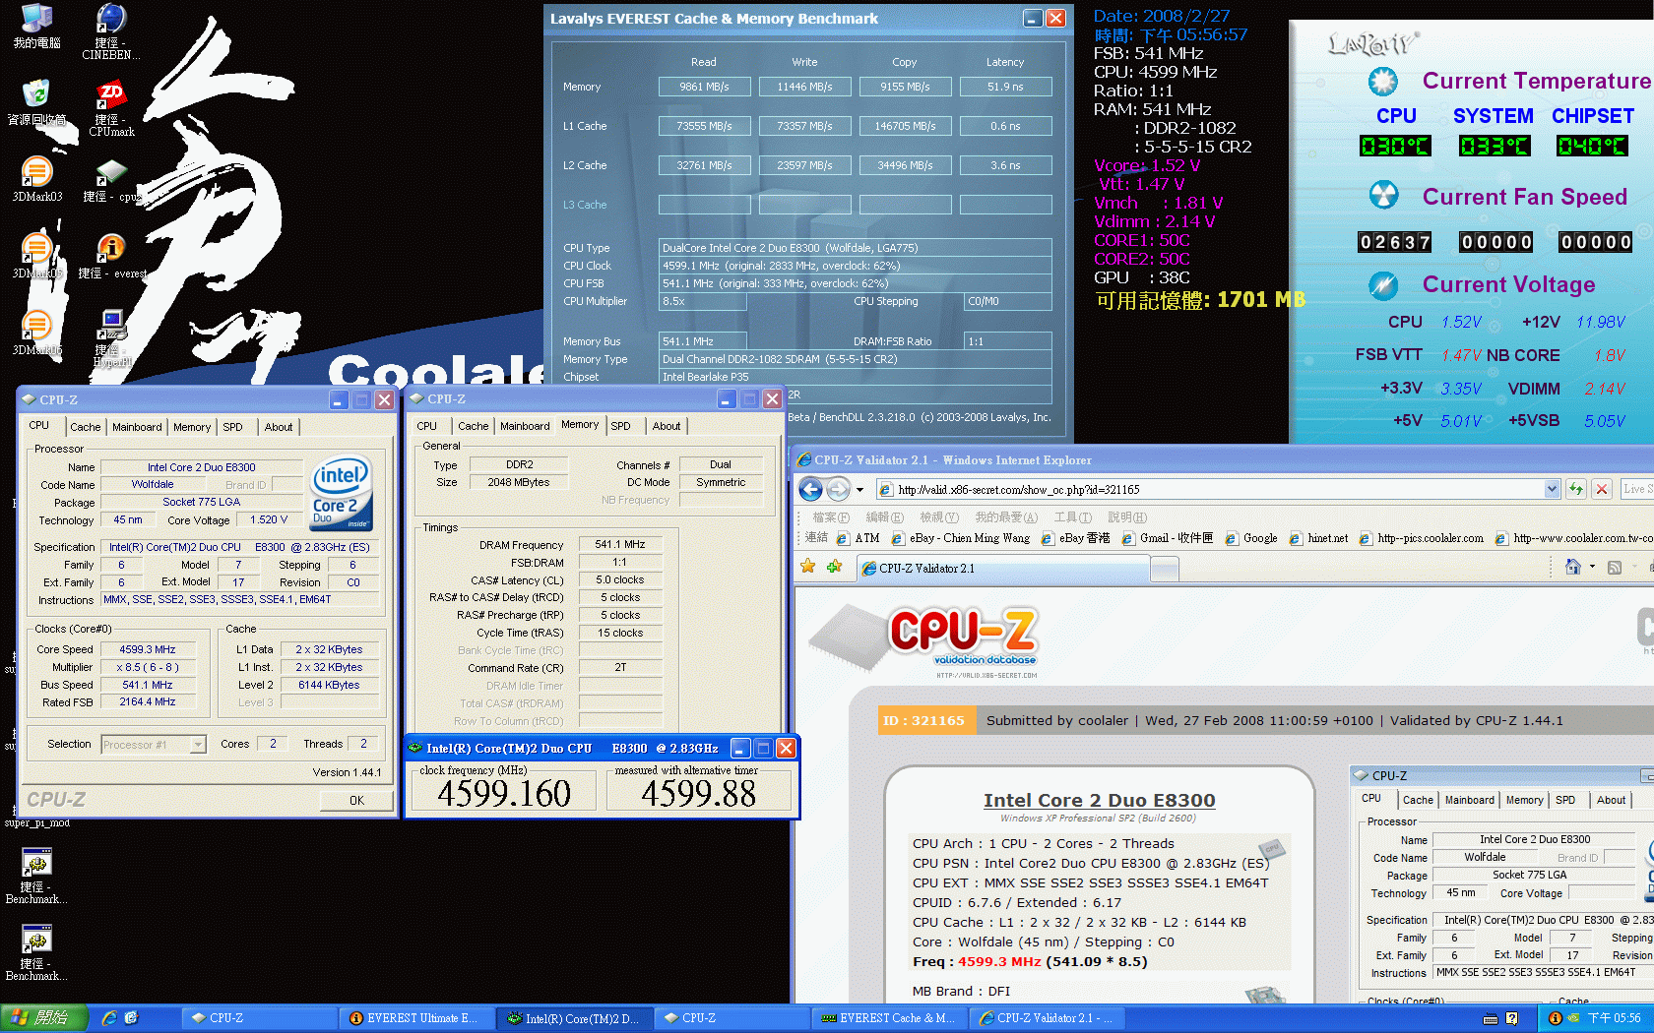Open the Back/Forward recent pages dropdown arrow
Image resolution: width=1654 pixels, height=1033 pixels.
[x=859, y=489]
